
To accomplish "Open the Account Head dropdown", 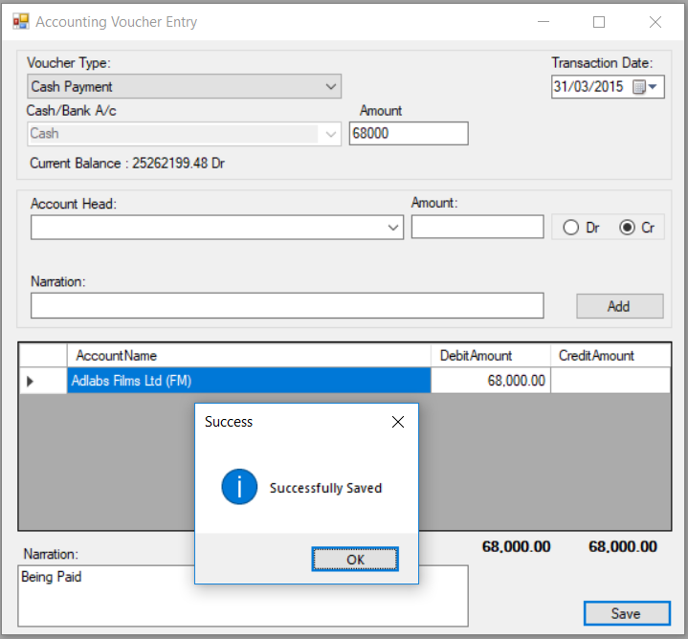I will point(393,227).
